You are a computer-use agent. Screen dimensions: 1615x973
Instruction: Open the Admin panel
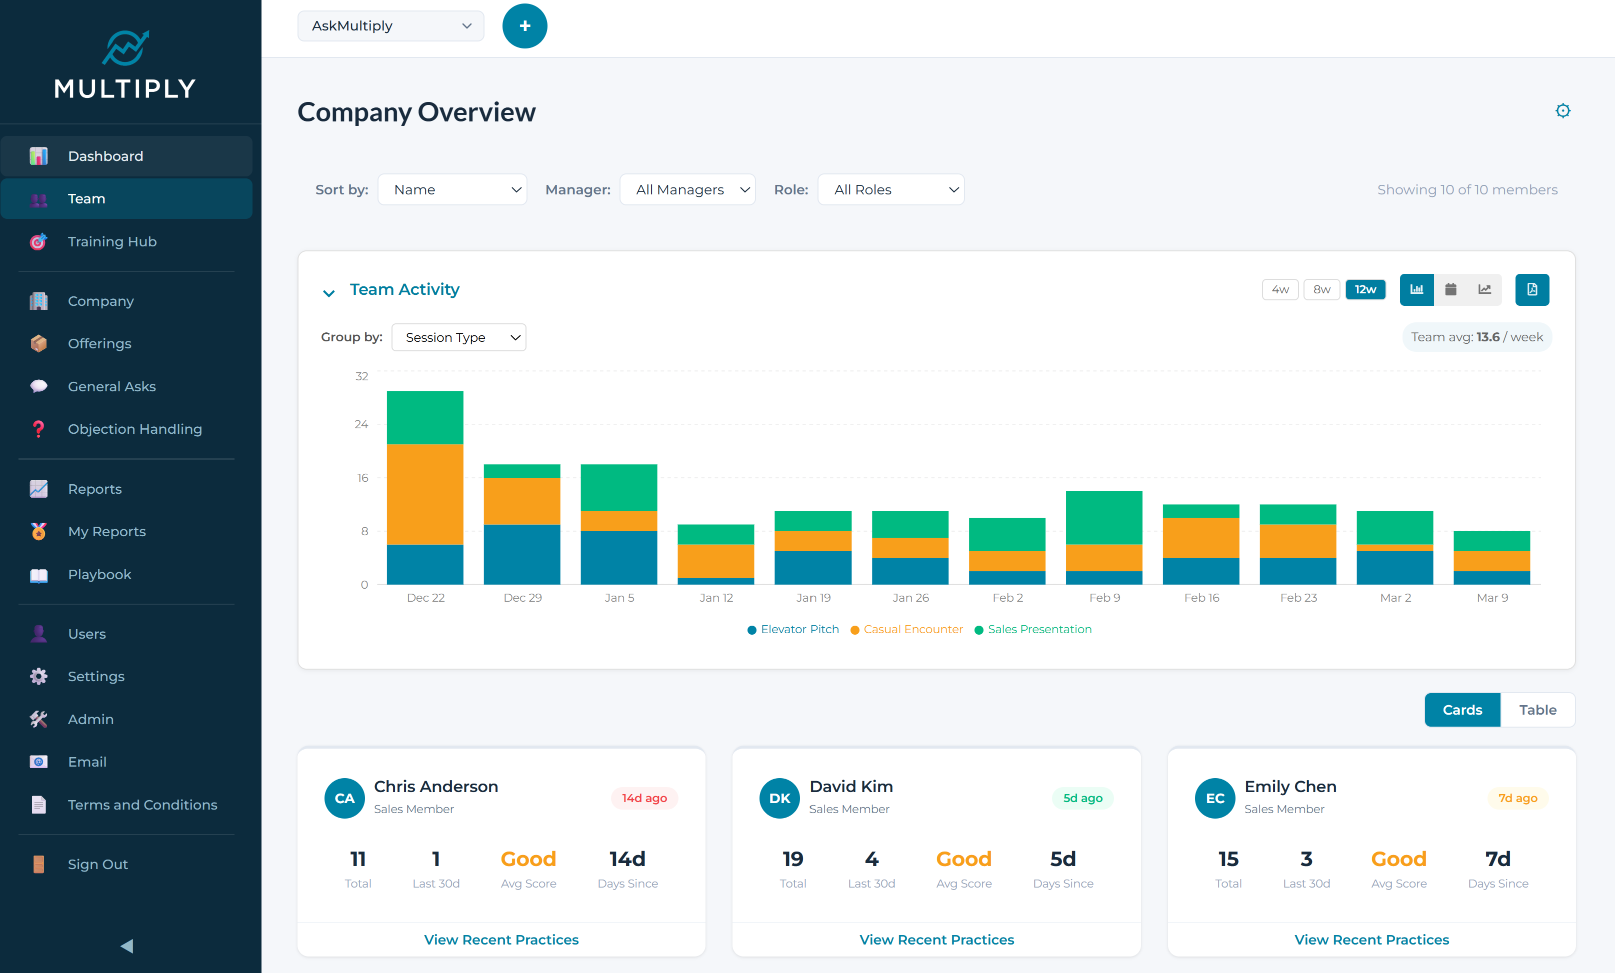point(90,719)
